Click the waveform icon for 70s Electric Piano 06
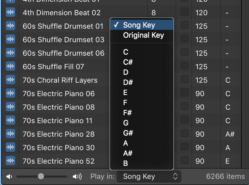Viewport: 249px width, 185px height. [x=10, y=94]
